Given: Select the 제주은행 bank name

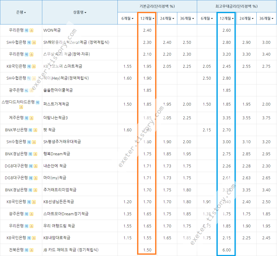Looking at the screenshot, I should [16, 118].
